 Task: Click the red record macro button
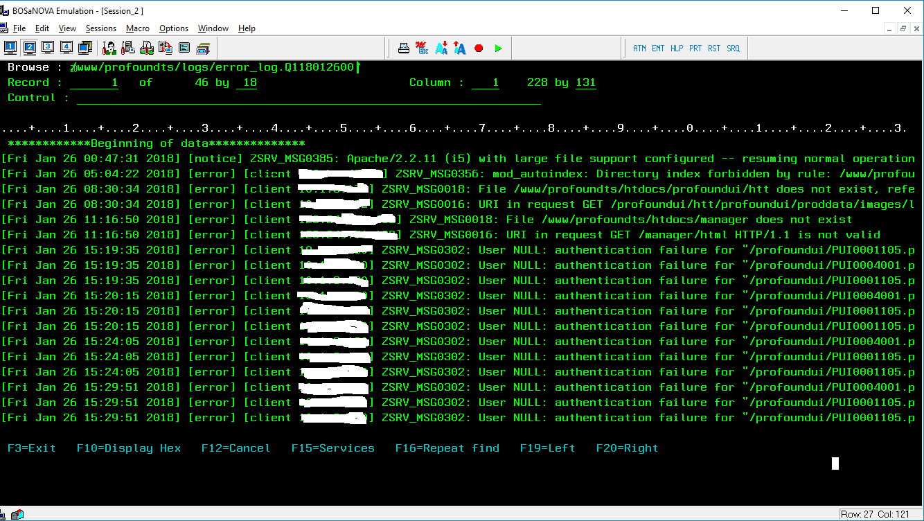[479, 48]
